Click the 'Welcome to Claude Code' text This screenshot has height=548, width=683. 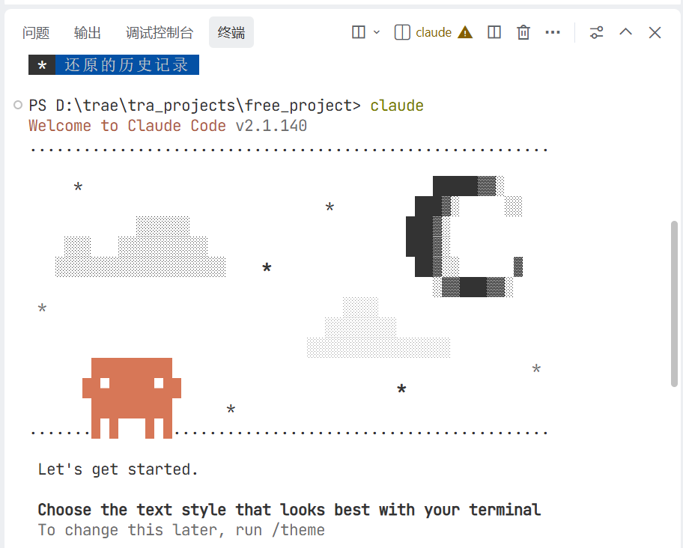[127, 126]
